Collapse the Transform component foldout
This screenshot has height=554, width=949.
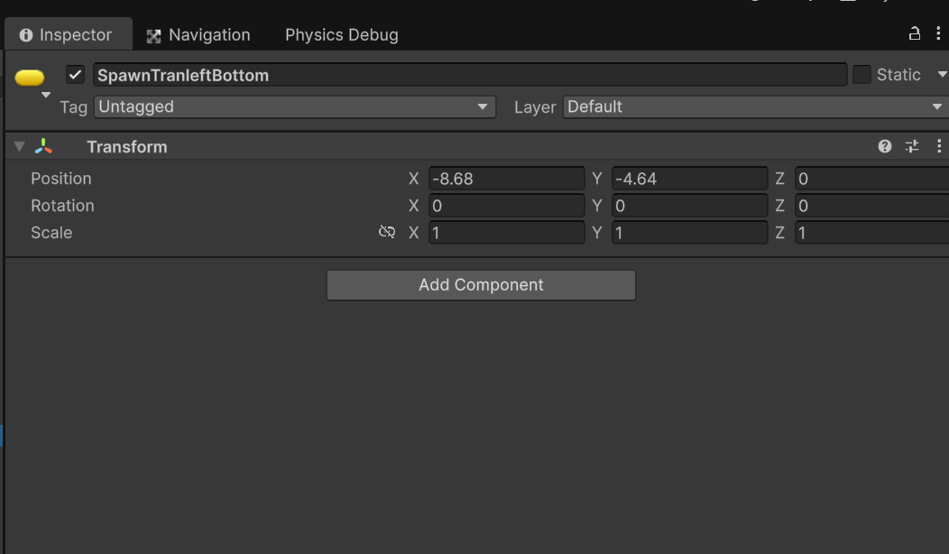pos(19,146)
